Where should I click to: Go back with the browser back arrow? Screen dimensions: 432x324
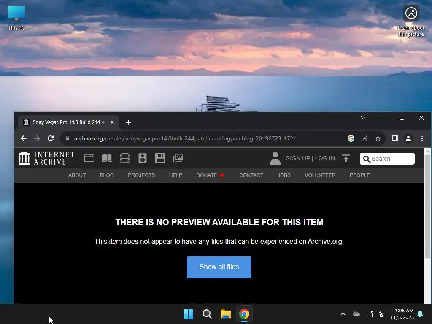[x=24, y=138]
